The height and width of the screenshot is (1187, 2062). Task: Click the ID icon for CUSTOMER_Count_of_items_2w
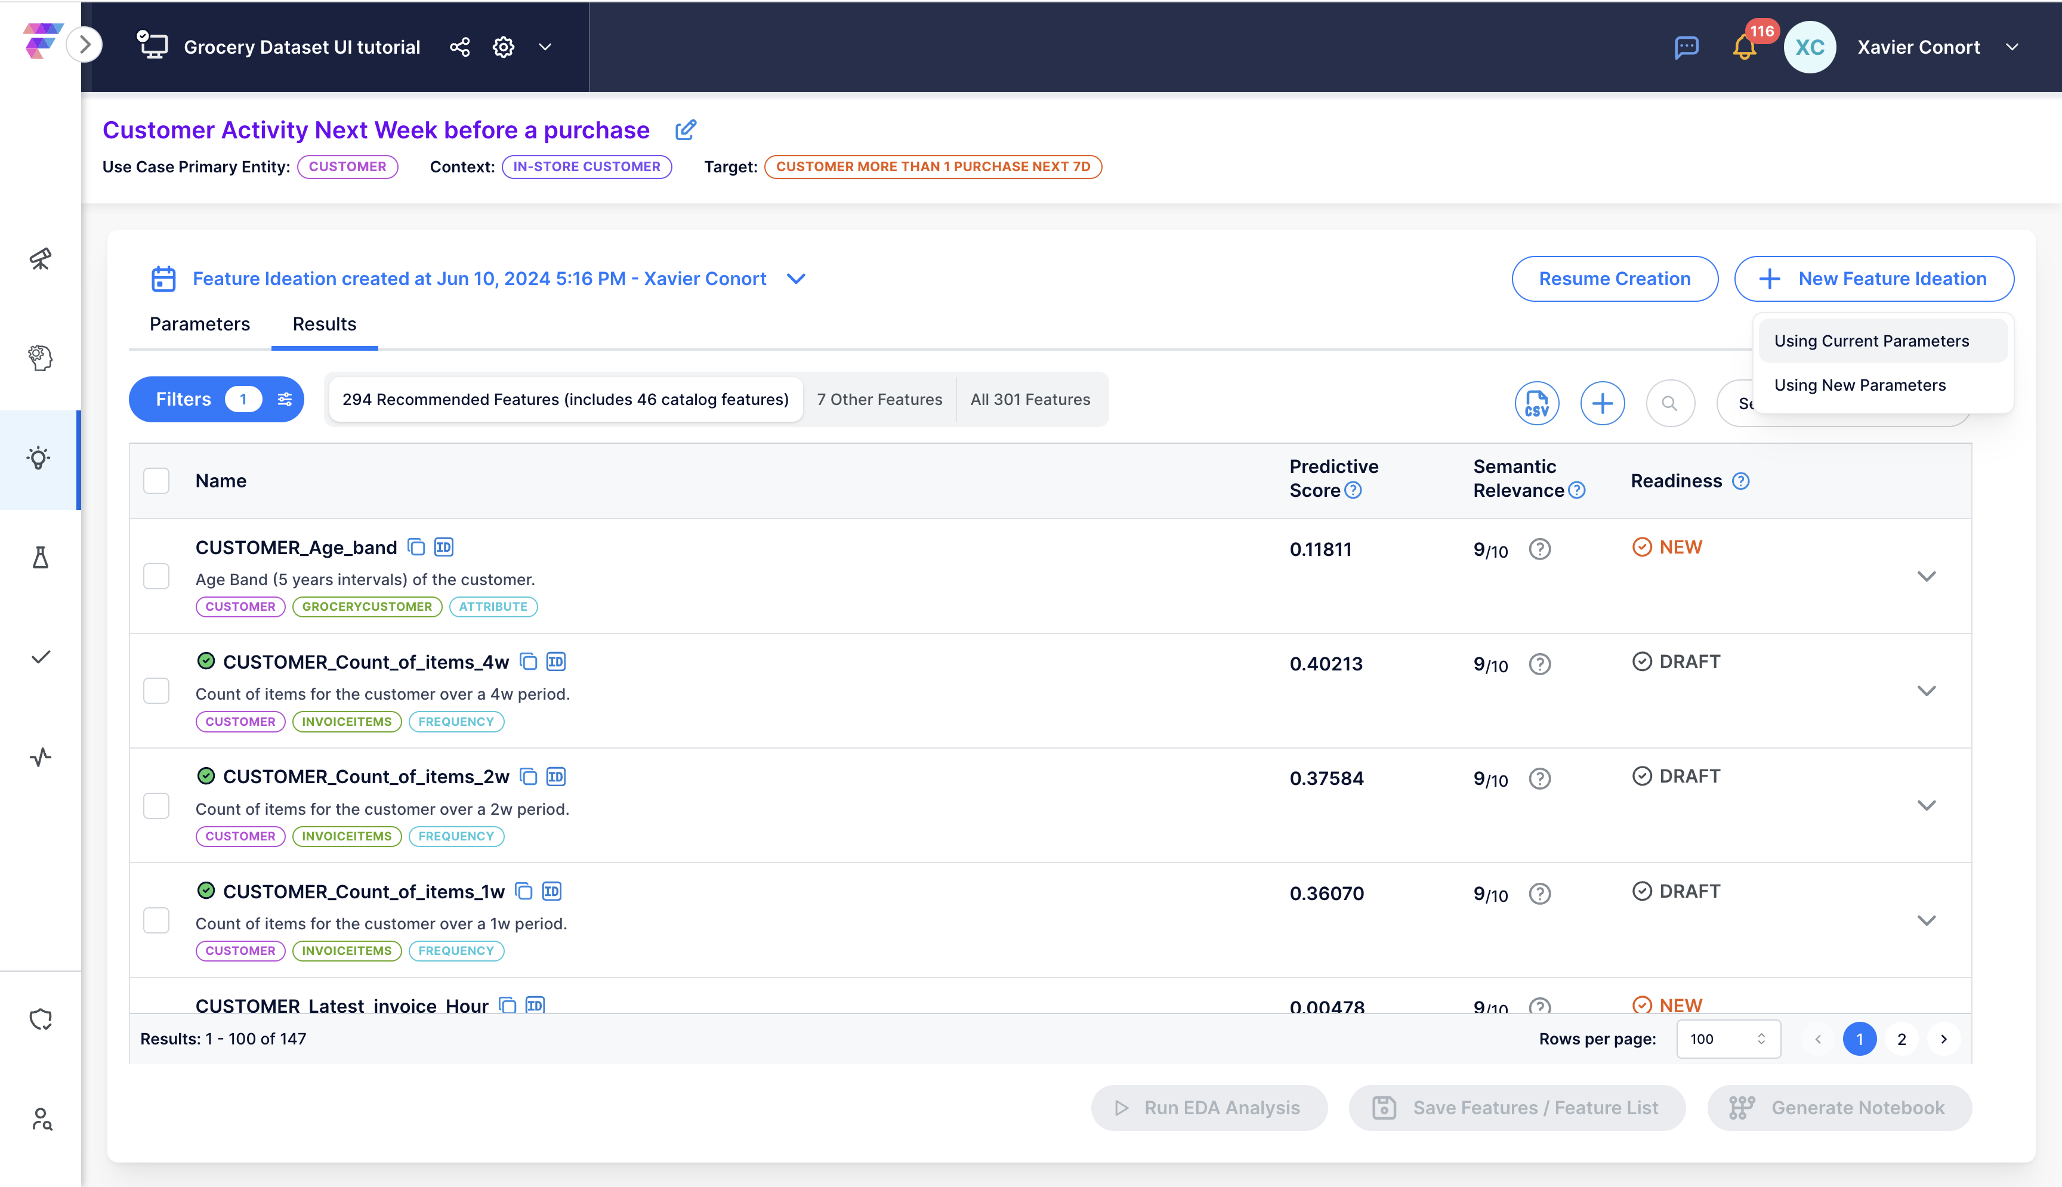pyautogui.click(x=556, y=777)
